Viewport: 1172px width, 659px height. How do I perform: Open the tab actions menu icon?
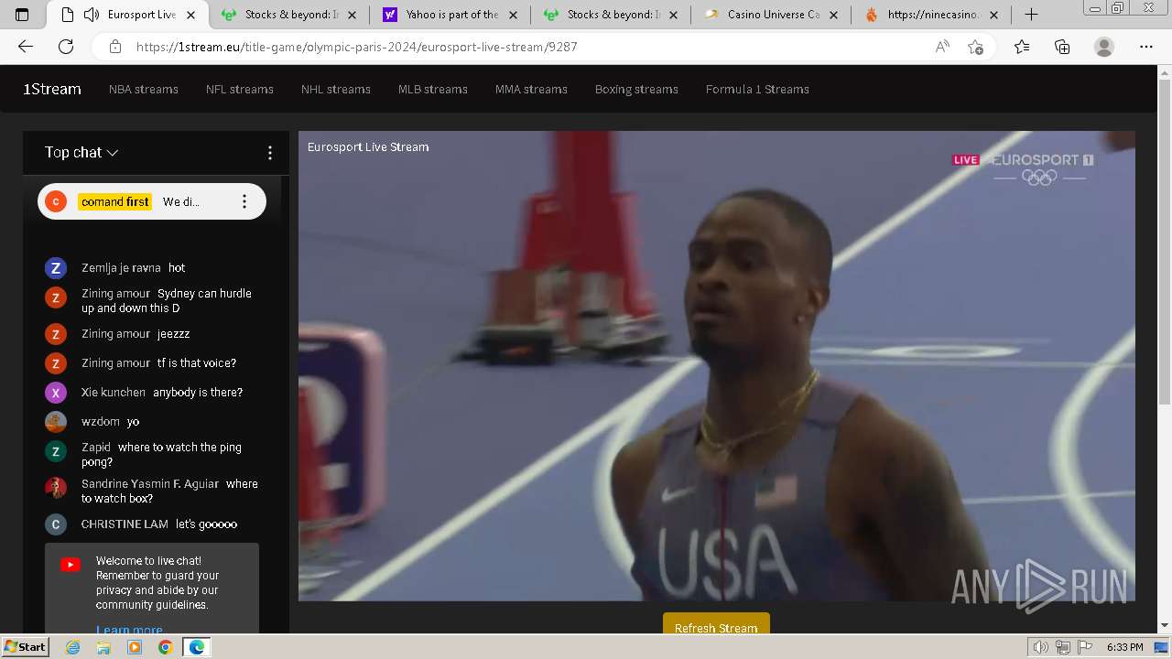point(23,15)
